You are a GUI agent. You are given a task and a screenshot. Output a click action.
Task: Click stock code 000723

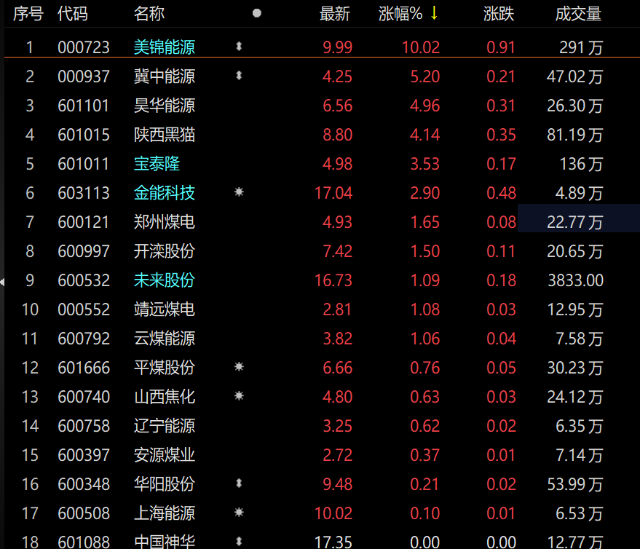[84, 47]
